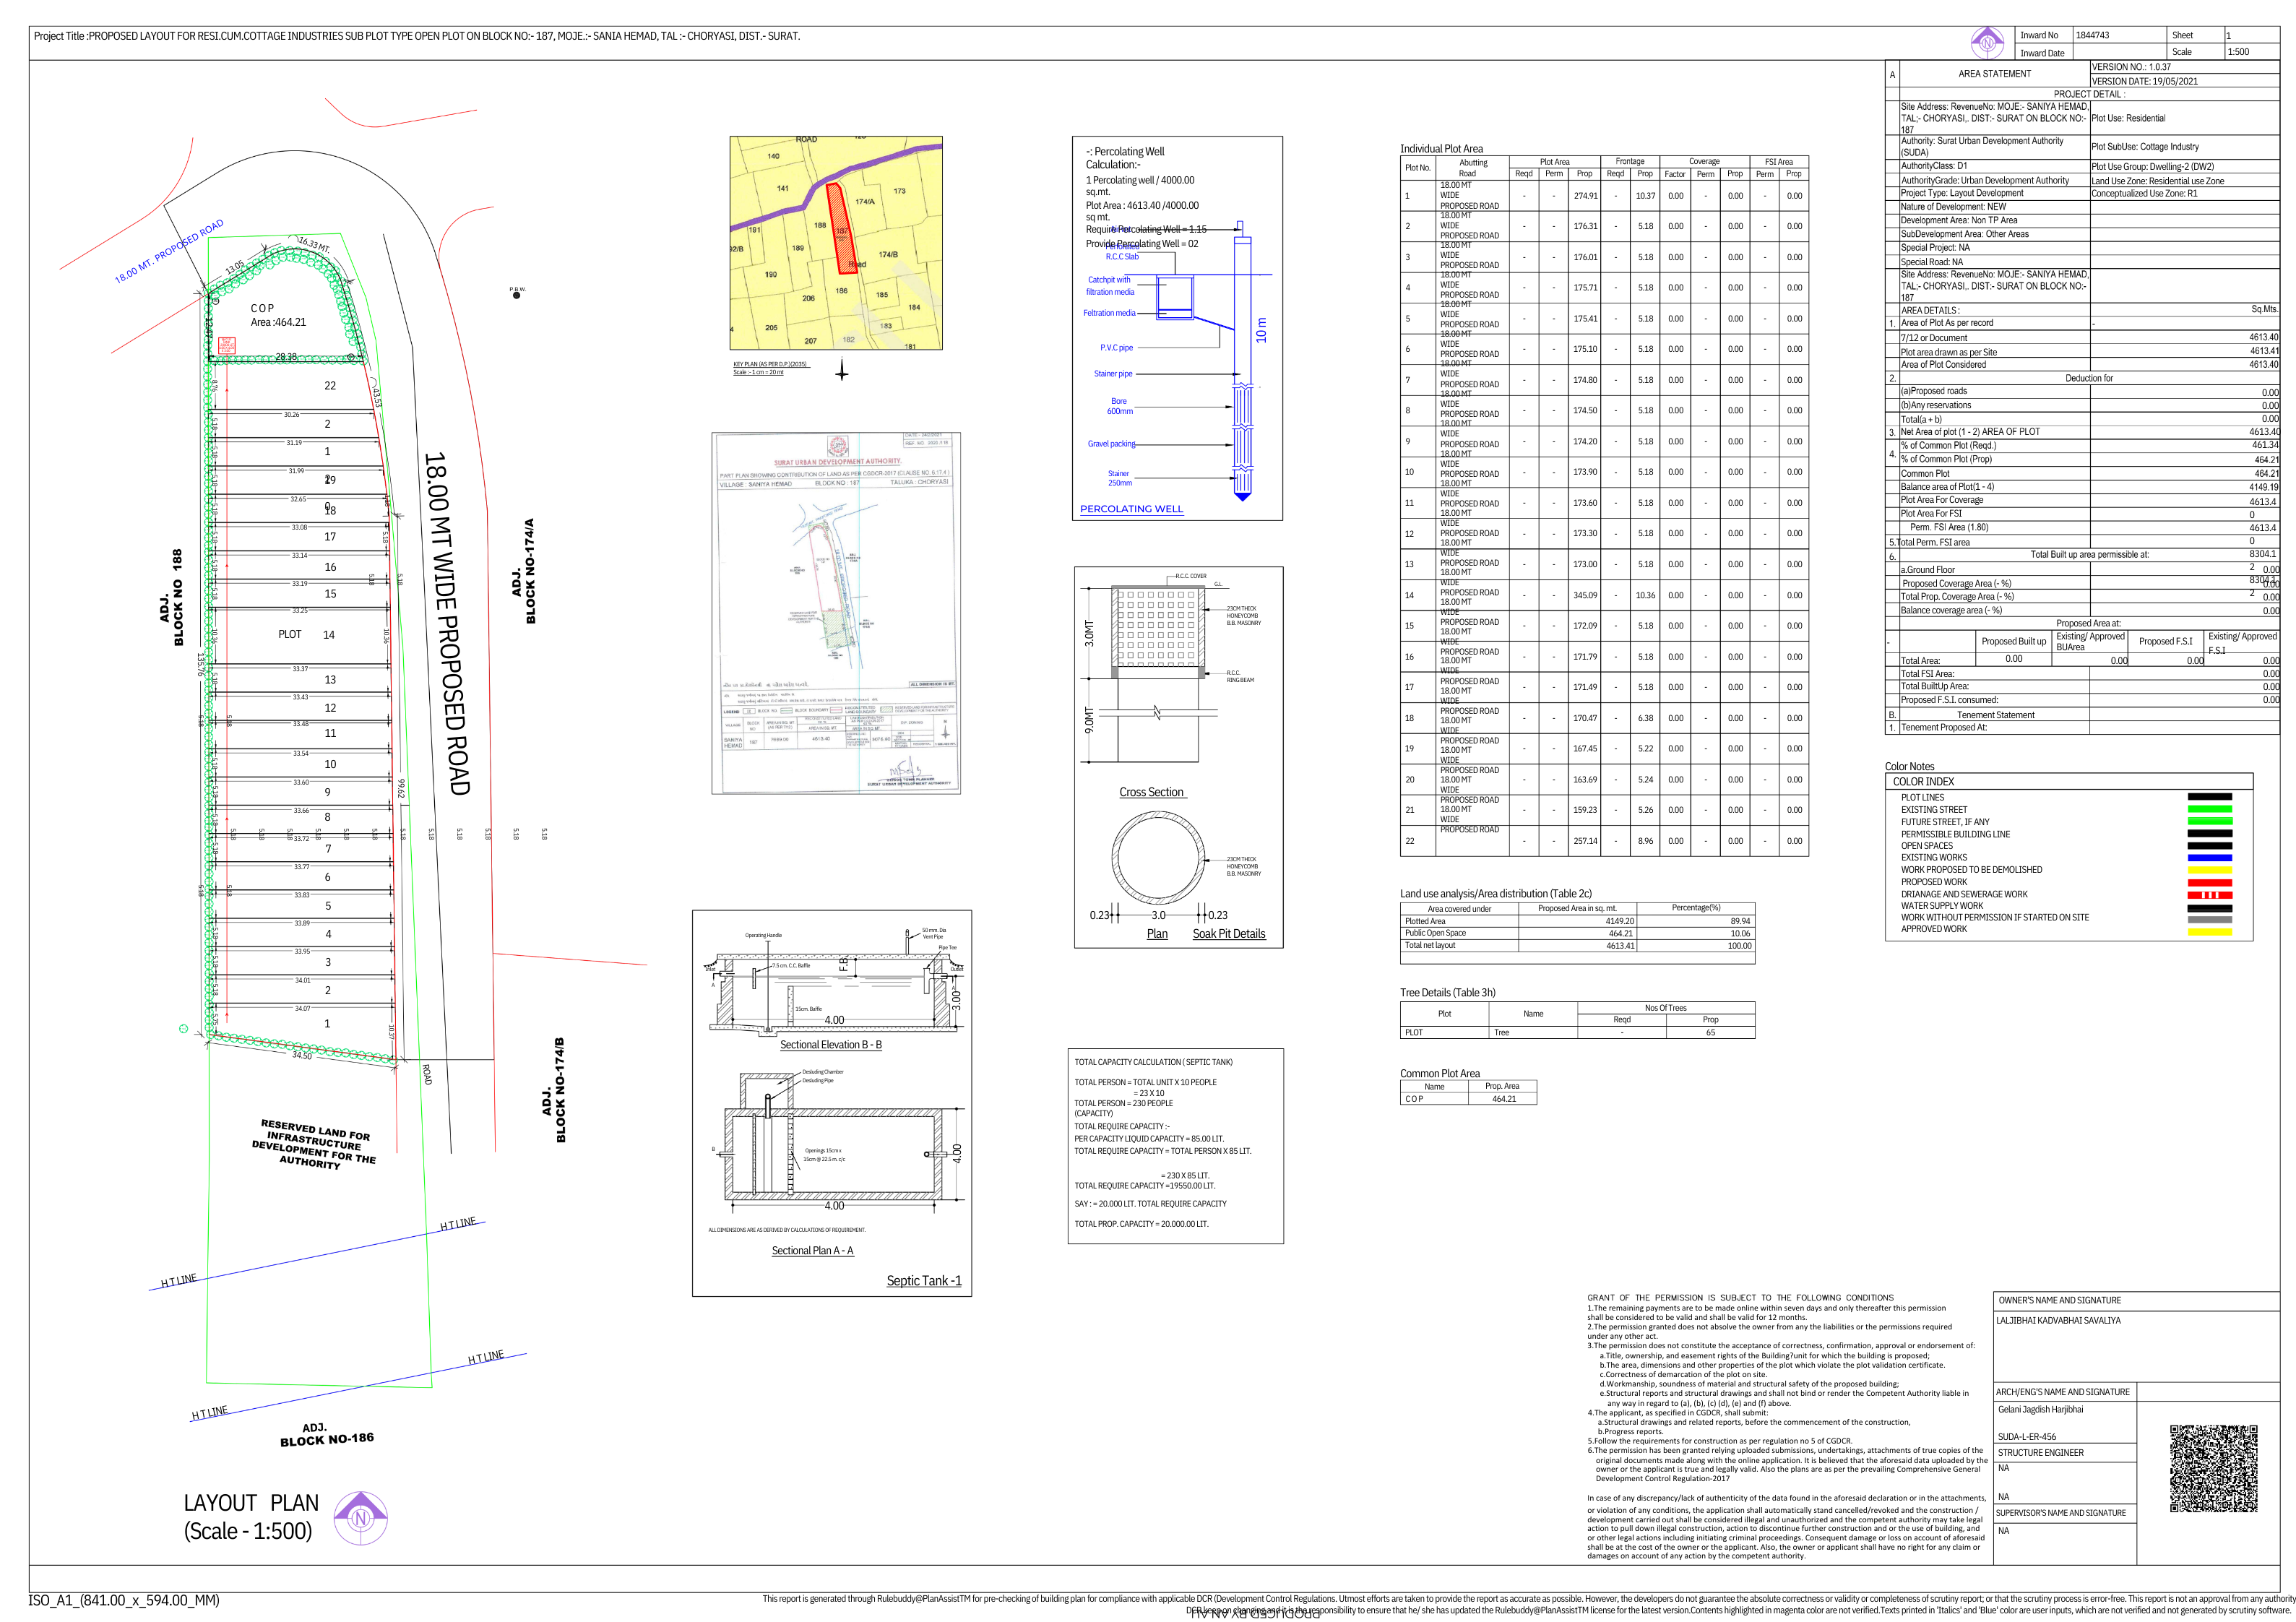Click the Common Plot Area heading

(x=1439, y=1074)
